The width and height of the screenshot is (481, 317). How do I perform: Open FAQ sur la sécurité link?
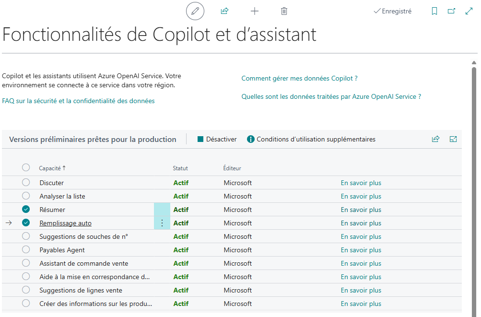[x=78, y=101]
